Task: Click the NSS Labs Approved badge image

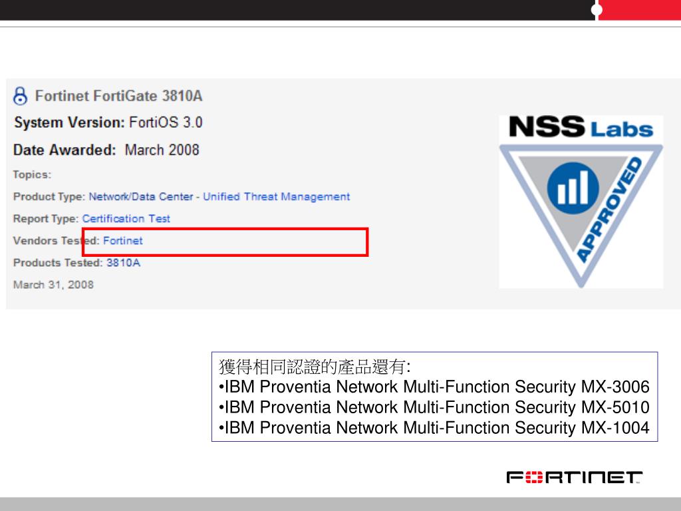Action: click(581, 202)
